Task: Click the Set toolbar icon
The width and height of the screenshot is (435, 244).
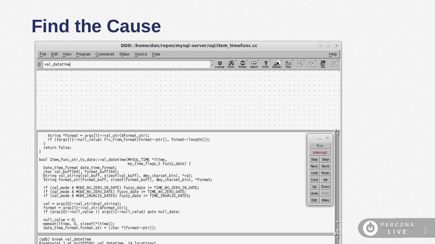Action: (323, 64)
